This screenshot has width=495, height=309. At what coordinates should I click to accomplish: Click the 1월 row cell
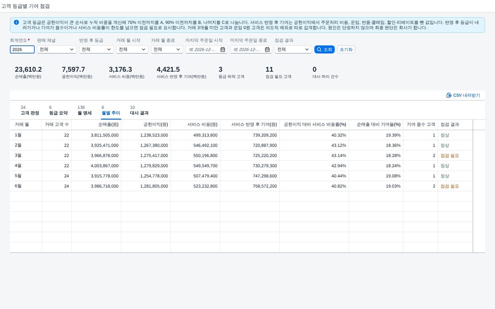pos(26,135)
